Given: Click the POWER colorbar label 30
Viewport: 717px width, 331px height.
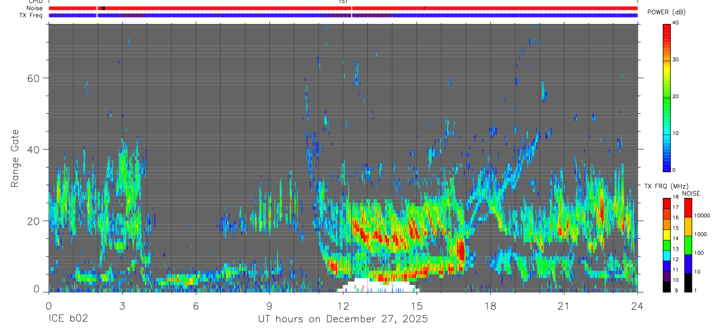Looking at the screenshot, I should 677,60.
